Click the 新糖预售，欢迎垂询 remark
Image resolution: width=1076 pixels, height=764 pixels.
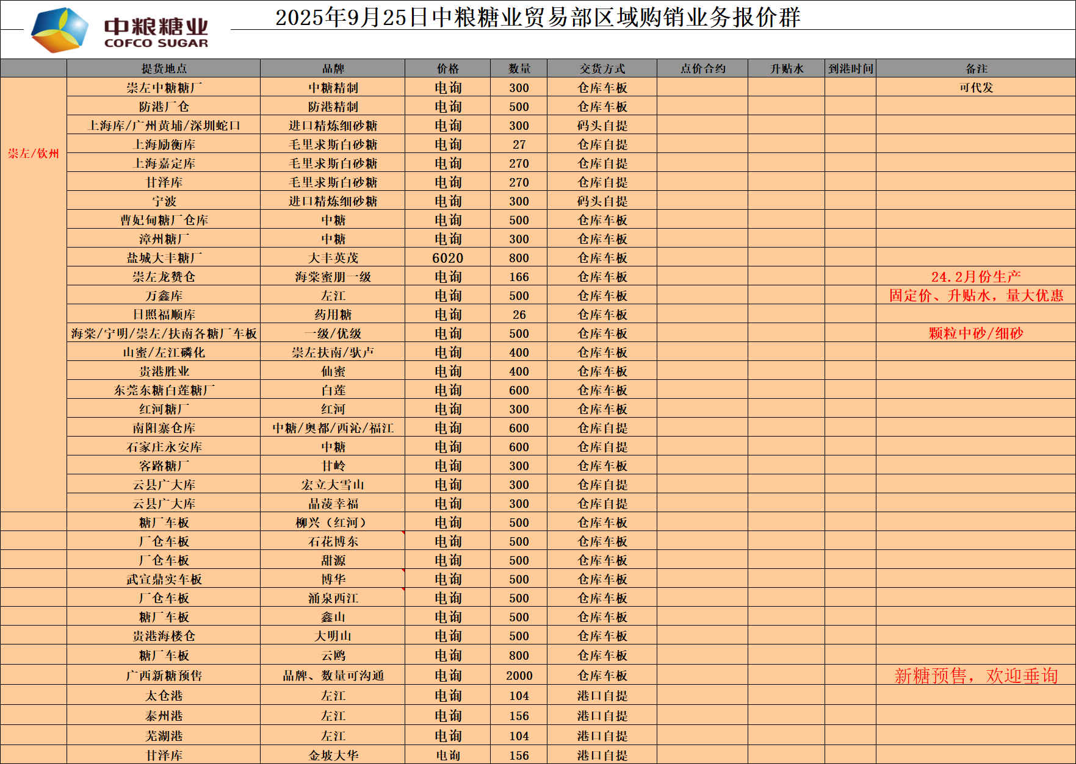[976, 676]
